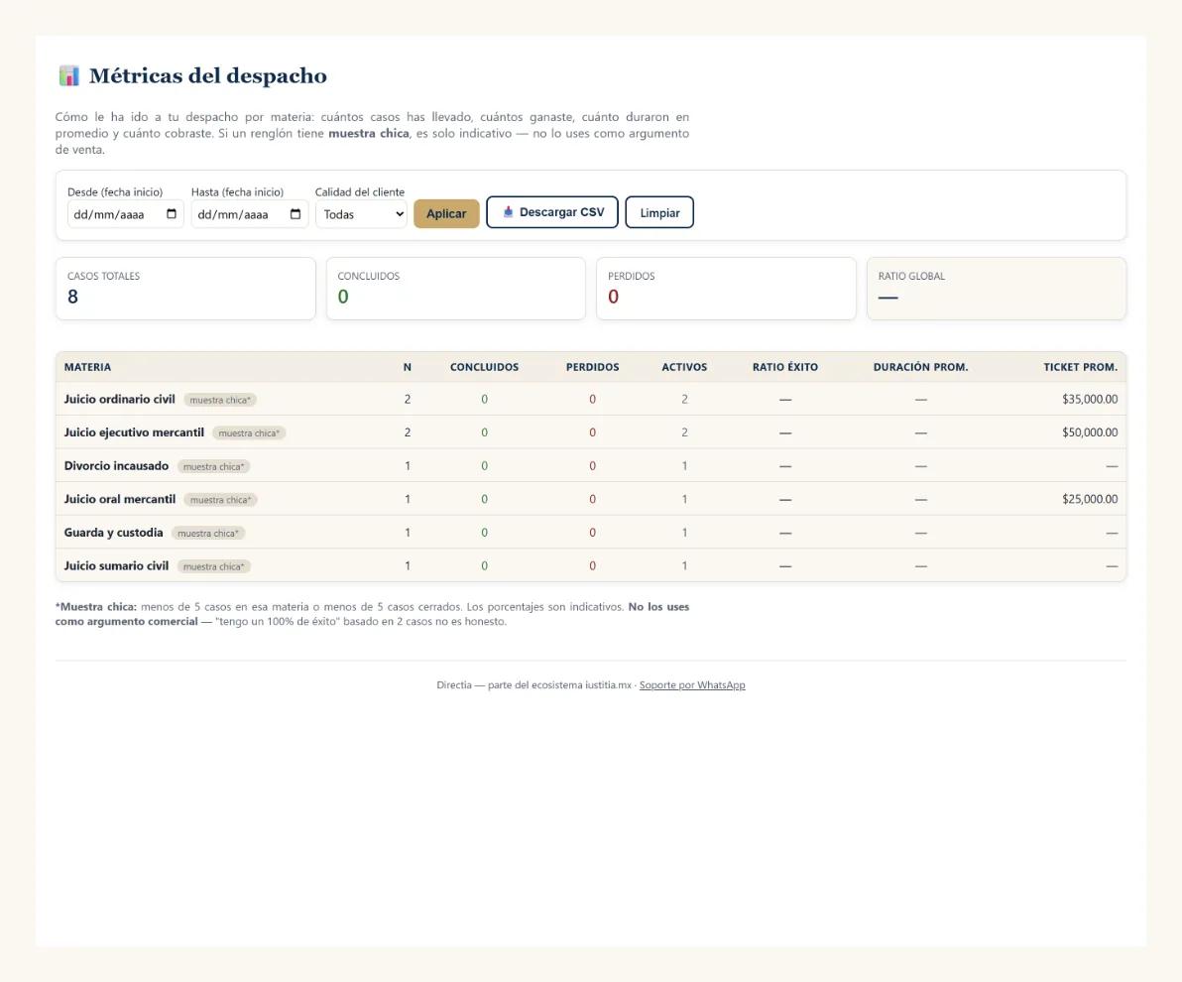The width and height of the screenshot is (1182, 982).
Task: Select the Ratio Global card
Action: tap(997, 289)
